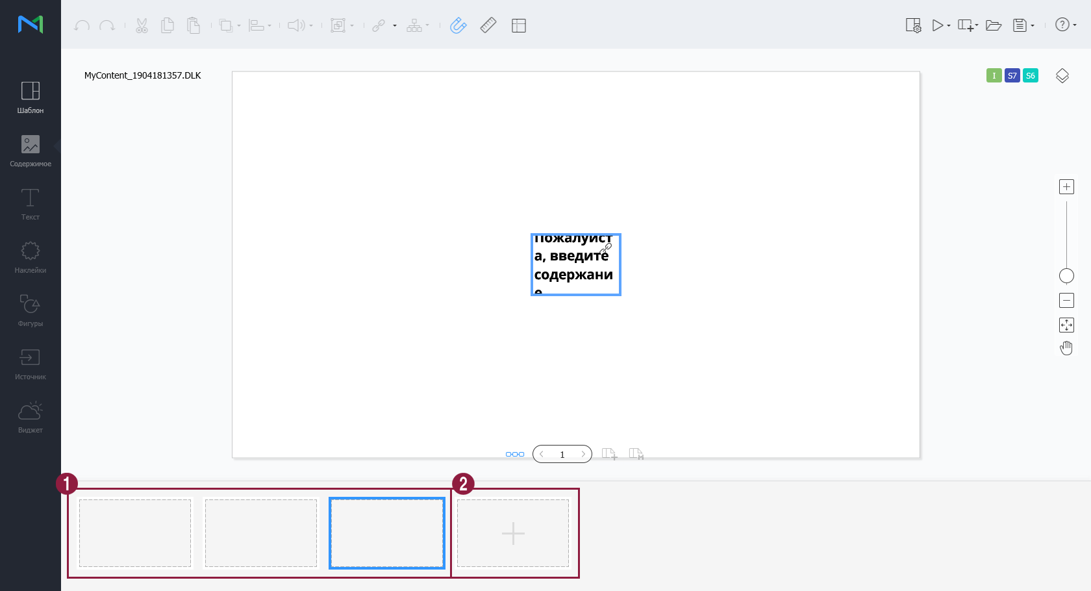The width and height of the screenshot is (1091, 591).
Task: Click the S7 player badge
Action: (x=1012, y=75)
